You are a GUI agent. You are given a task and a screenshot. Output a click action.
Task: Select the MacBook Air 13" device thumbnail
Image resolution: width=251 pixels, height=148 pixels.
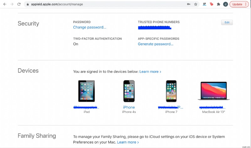214,91
